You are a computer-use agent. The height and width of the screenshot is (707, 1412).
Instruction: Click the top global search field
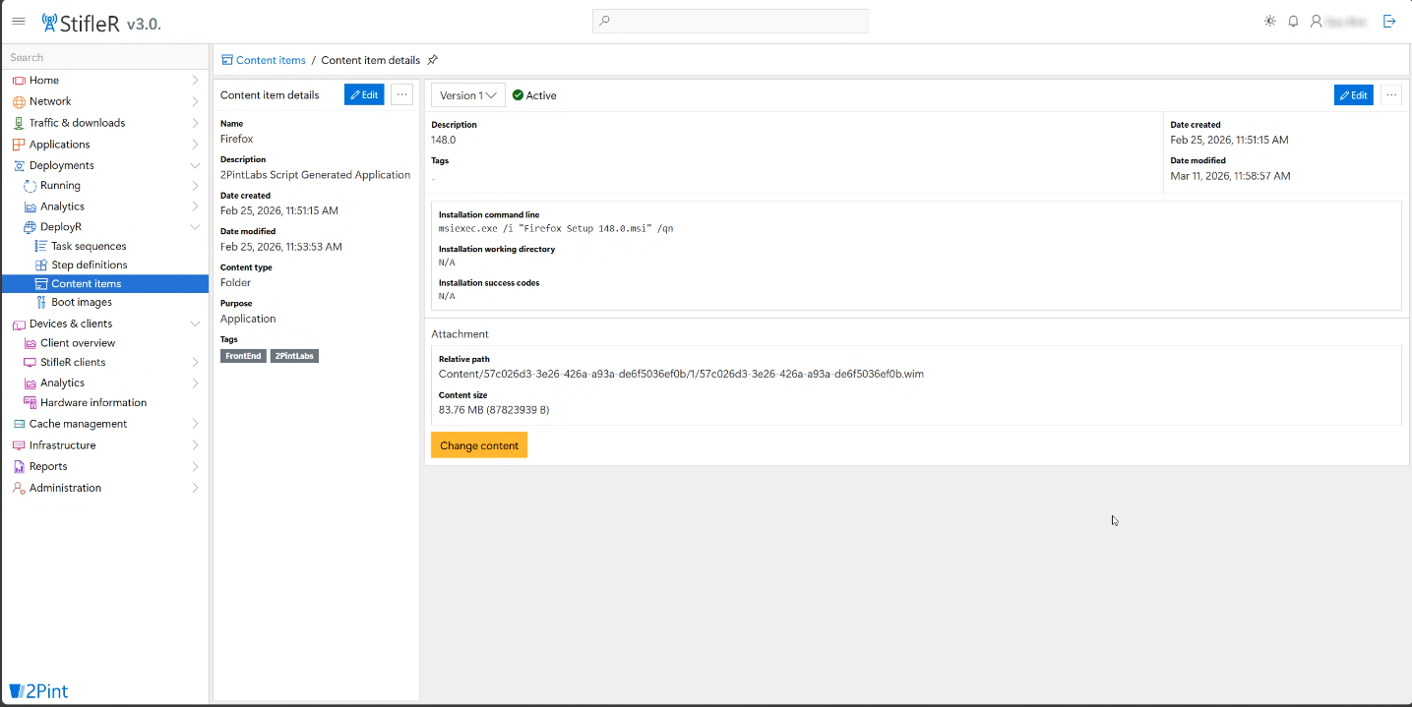click(730, 21)
